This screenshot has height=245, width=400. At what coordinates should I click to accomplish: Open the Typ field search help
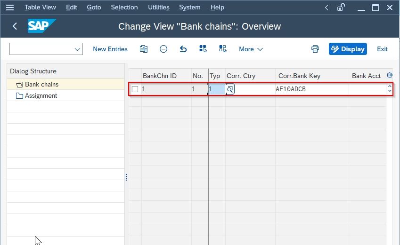pyautogui.click(x=230, y=89)
